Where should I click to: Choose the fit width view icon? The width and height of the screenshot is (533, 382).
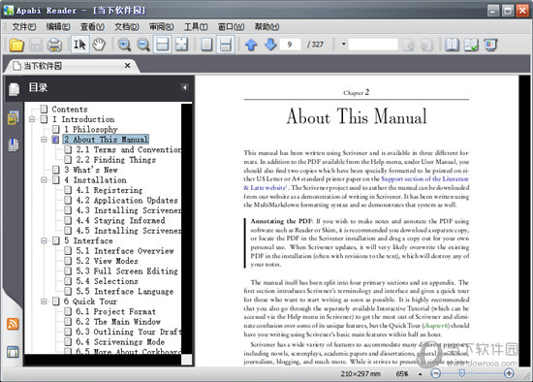tap(163, 45)
